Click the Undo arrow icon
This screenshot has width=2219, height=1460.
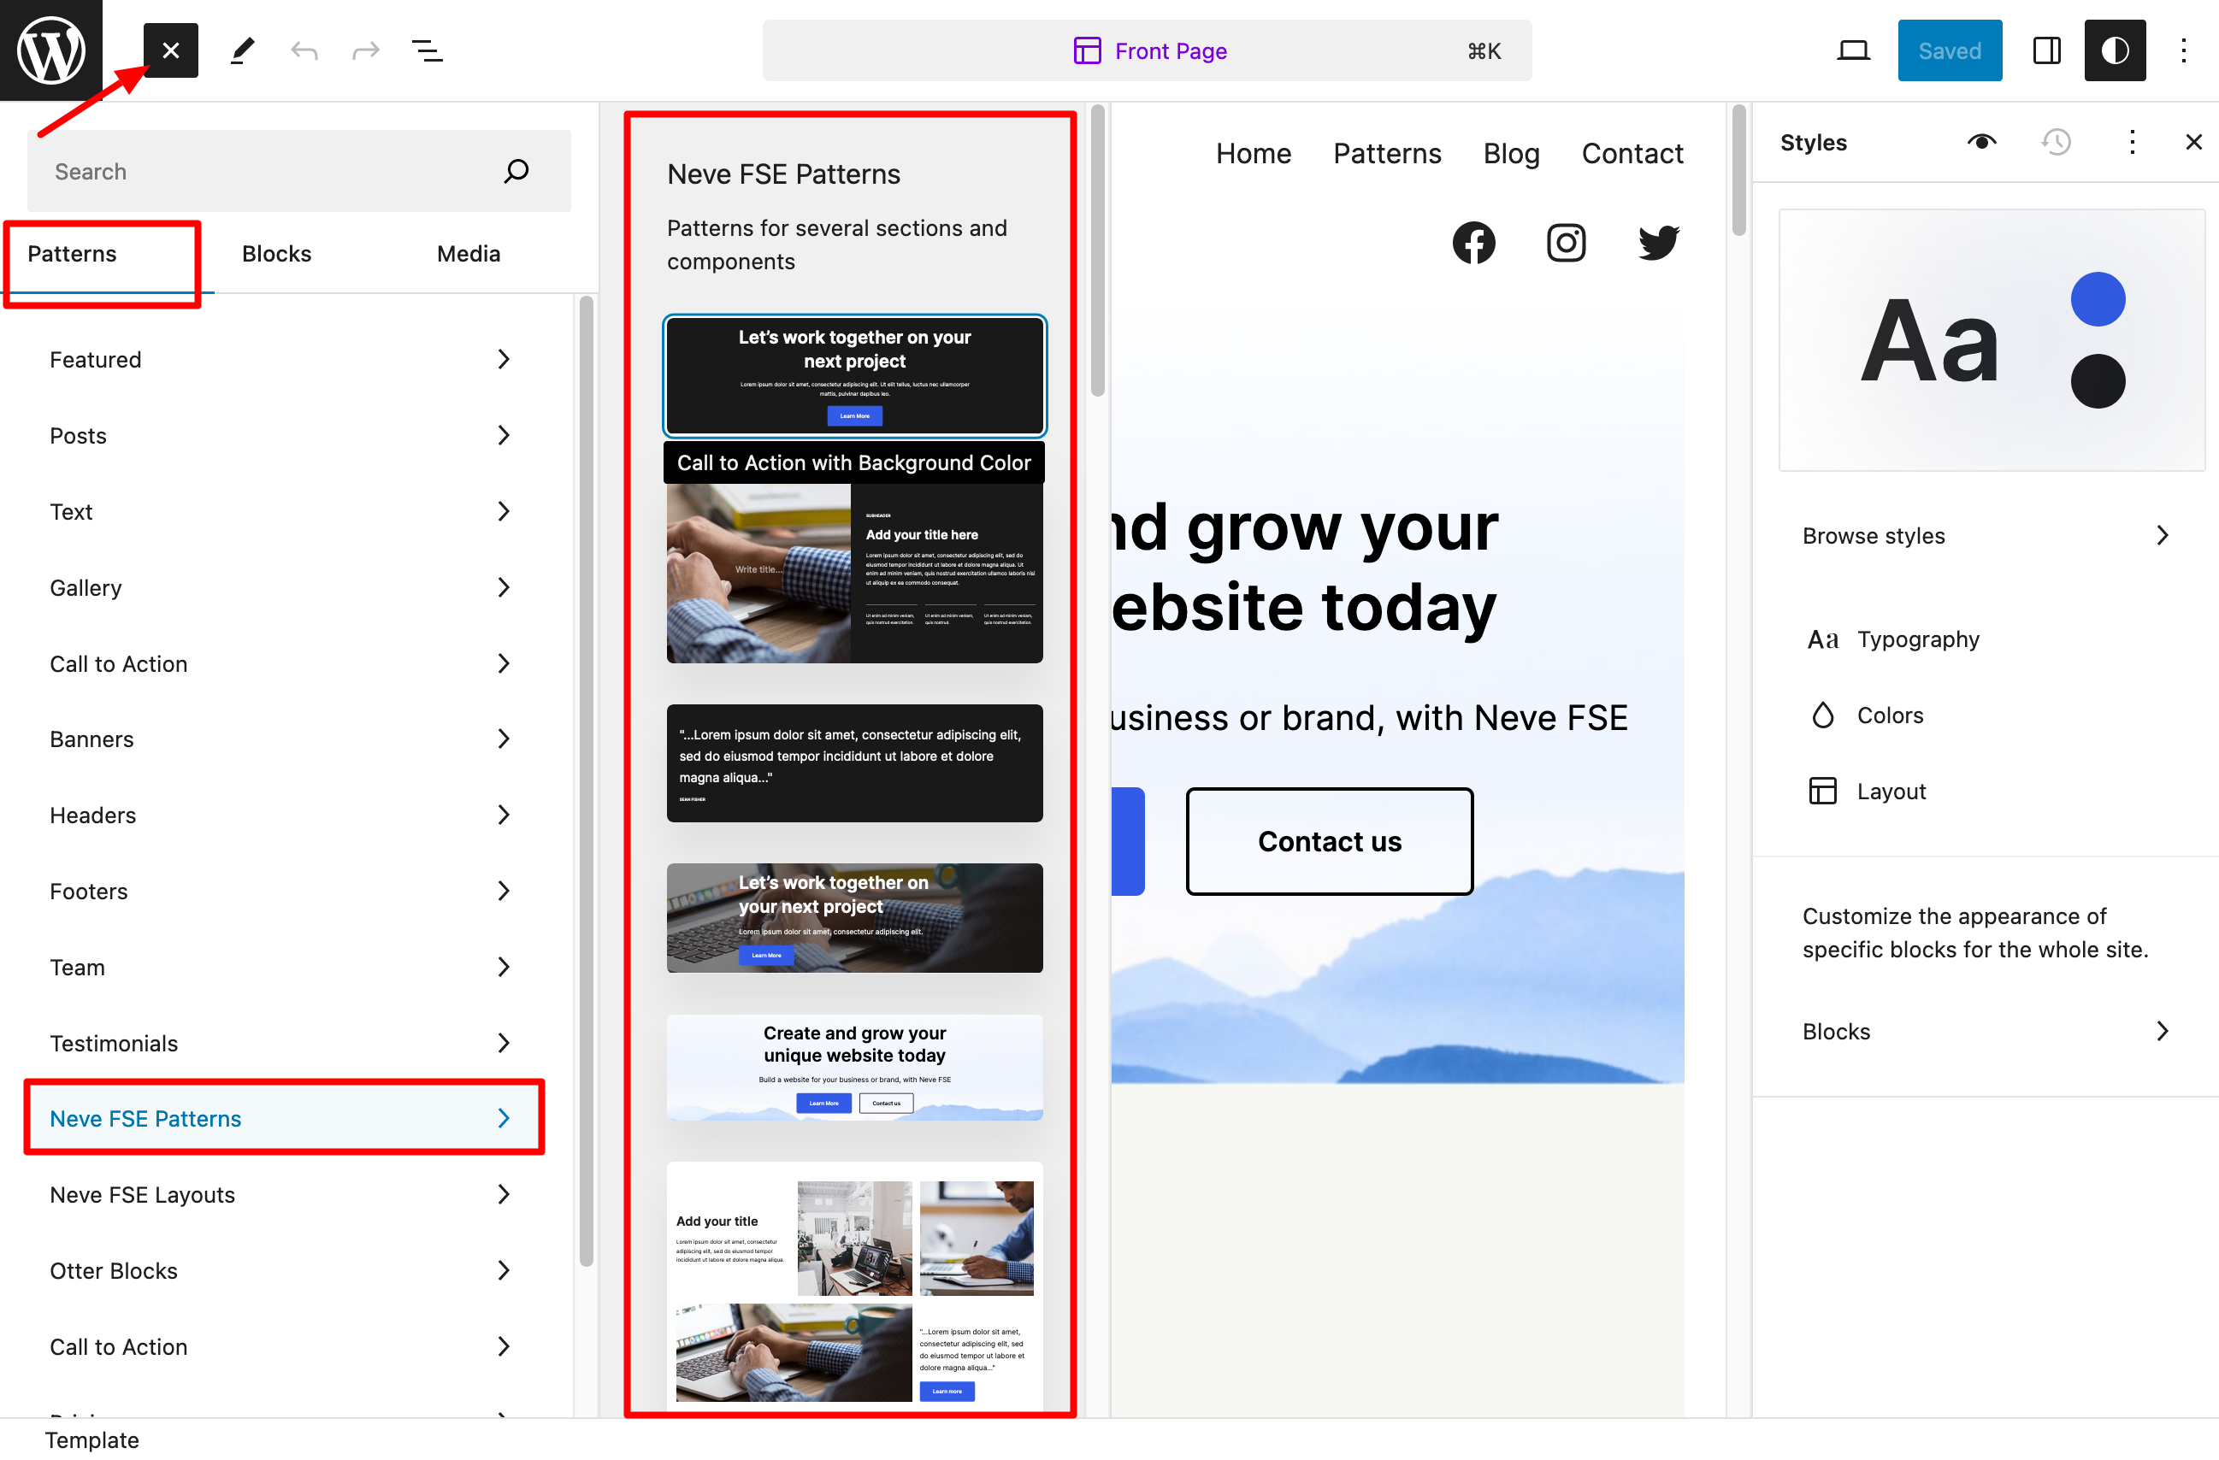tap(304, 50)
